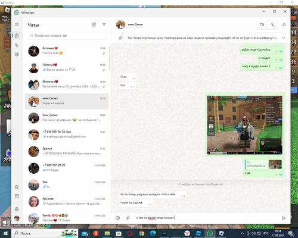
Task: Open chat with Ярослав
Action: [67, 201]
